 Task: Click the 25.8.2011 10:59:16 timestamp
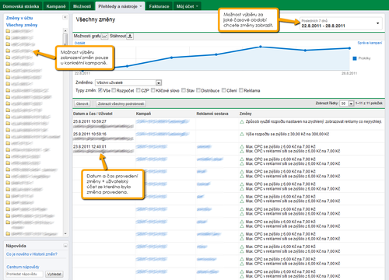89,134
